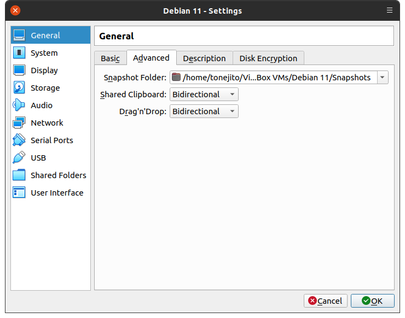This screenshot has width=405, height=318.
Task: Open the Drag'n'Drop dropdown
Action: tap(204, 111)
